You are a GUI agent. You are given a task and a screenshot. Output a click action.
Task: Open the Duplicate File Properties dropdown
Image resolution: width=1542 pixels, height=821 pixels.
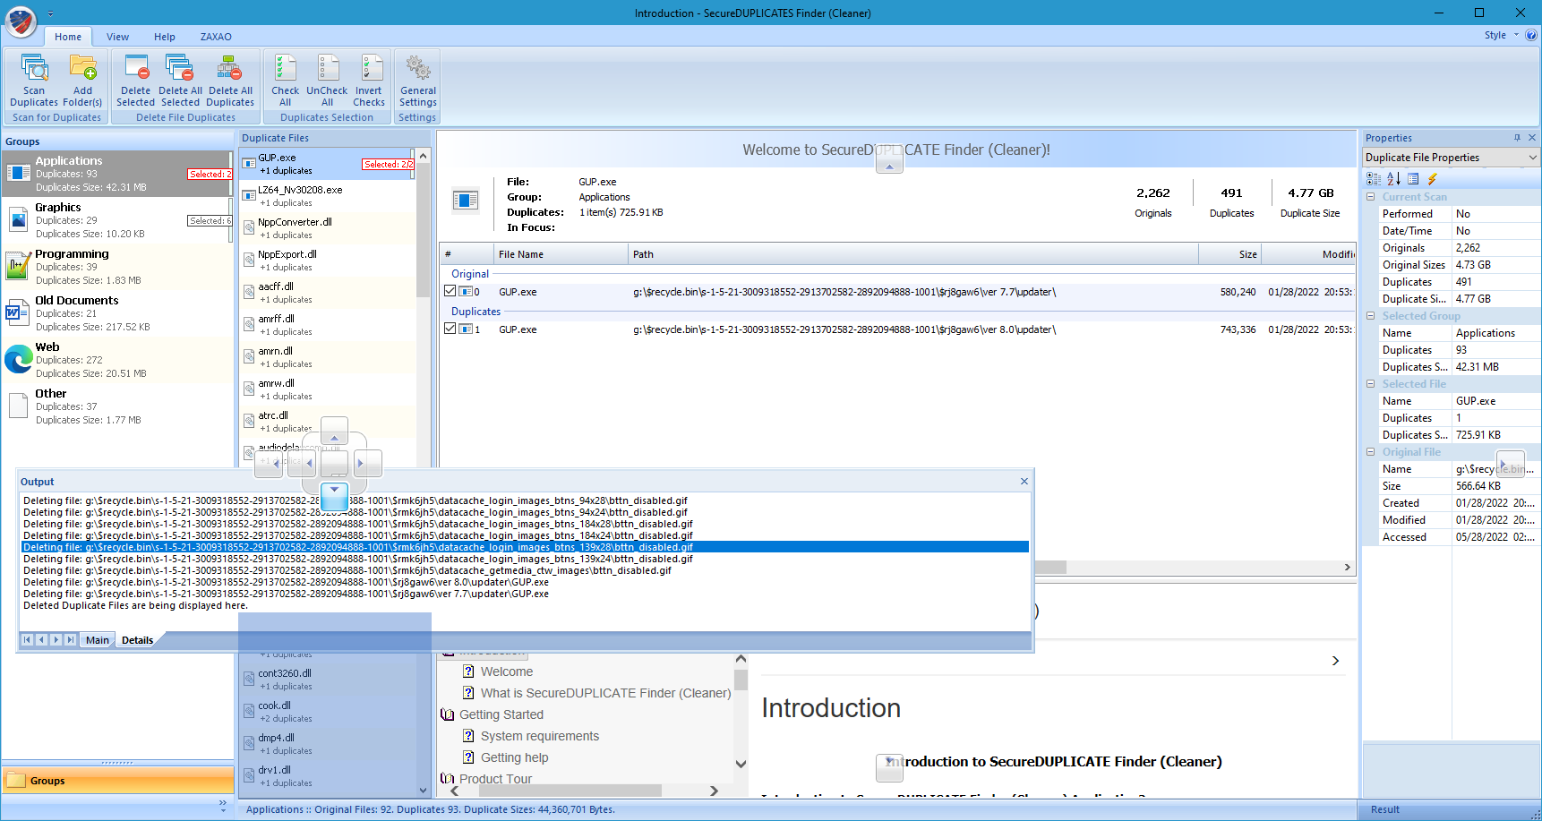point(1532,158)
